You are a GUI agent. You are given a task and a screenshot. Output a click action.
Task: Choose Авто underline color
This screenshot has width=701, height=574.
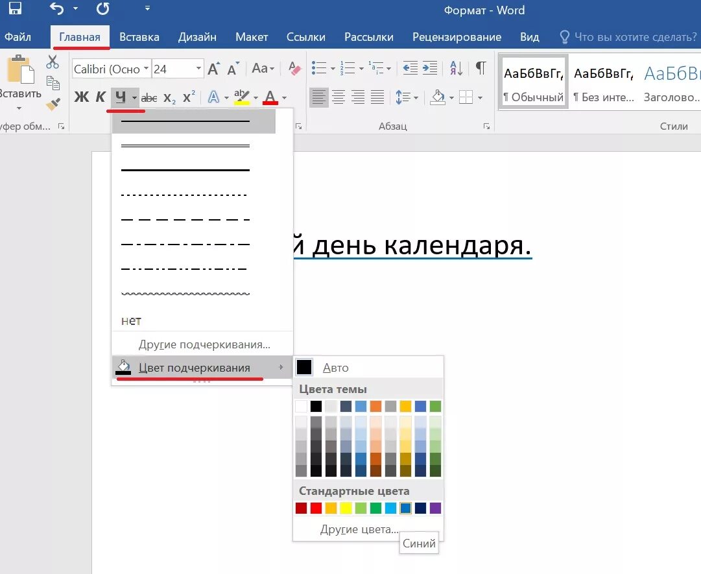[x=369, y=368]
